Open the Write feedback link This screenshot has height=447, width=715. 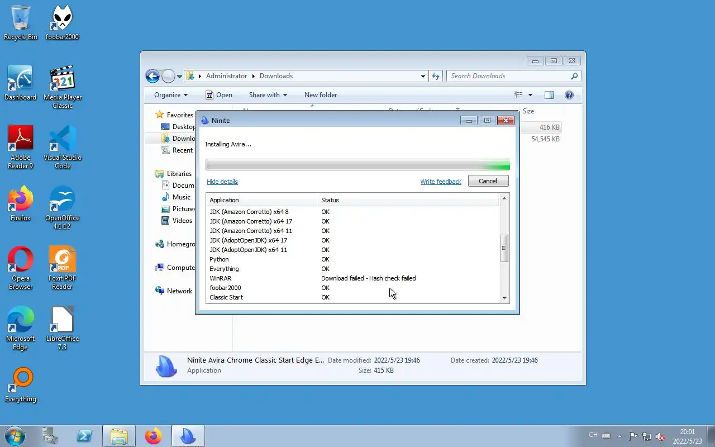coord(441,182)
